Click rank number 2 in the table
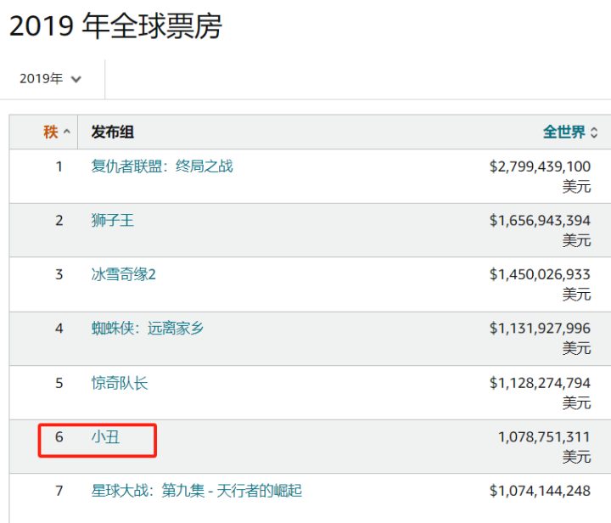Image resolution: width=611 pixels, height=523 pixels. click(59, 221)
